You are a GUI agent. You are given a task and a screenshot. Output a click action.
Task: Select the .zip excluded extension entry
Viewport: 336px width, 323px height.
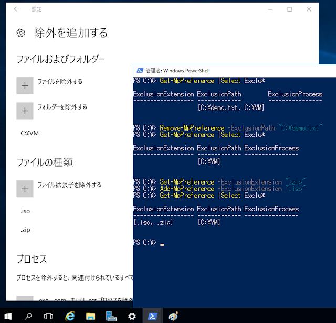[25, 230]
